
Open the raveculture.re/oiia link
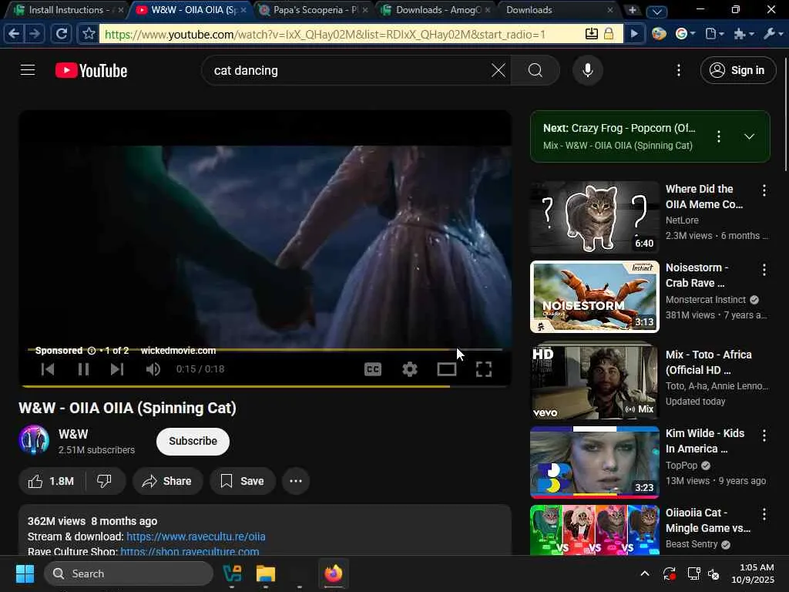click(x=196, y=536)
